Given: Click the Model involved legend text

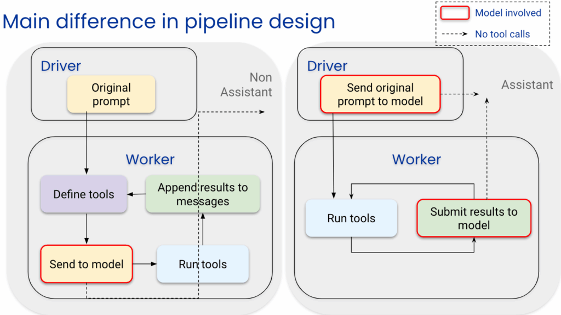Looking at the screenshot, I should pos(508,13).
